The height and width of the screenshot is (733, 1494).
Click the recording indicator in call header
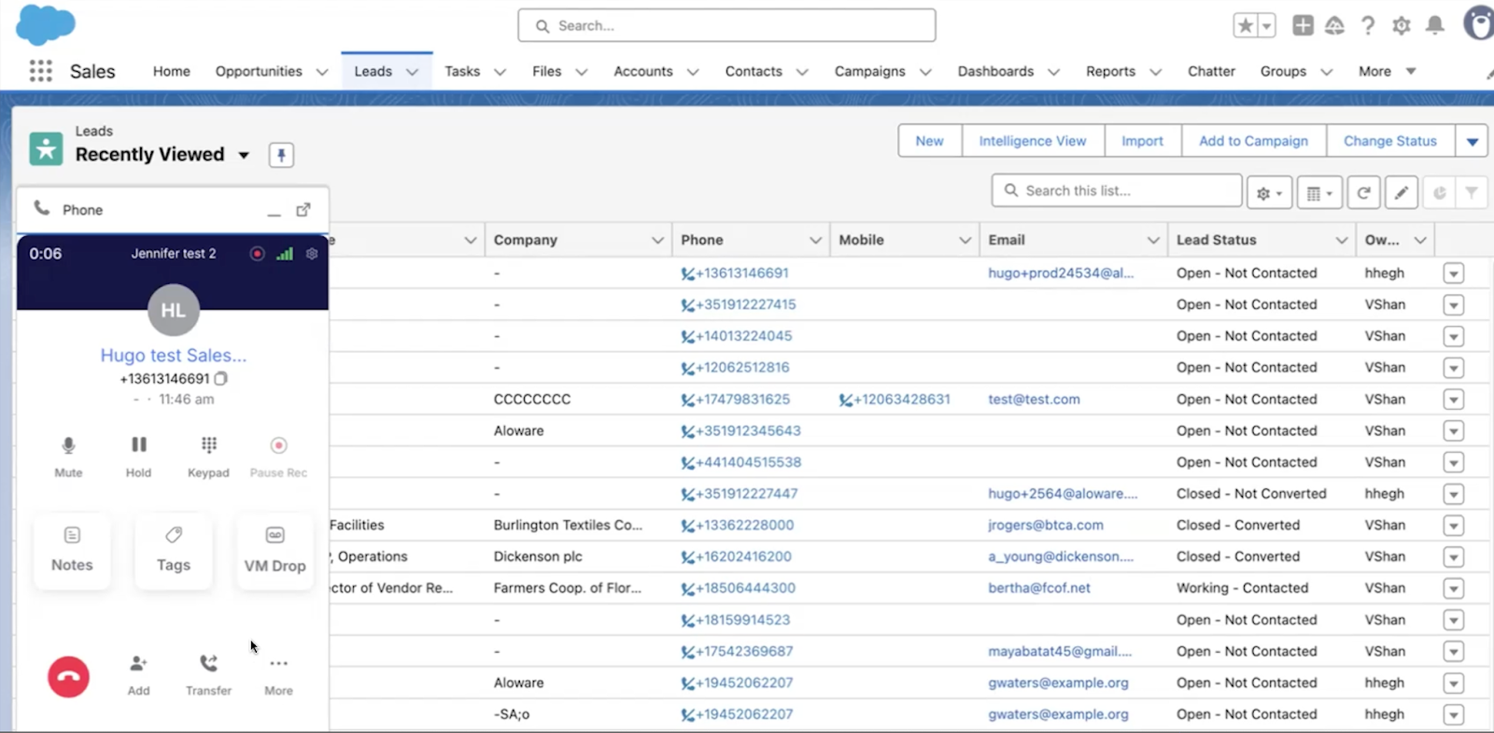point(257,253)
